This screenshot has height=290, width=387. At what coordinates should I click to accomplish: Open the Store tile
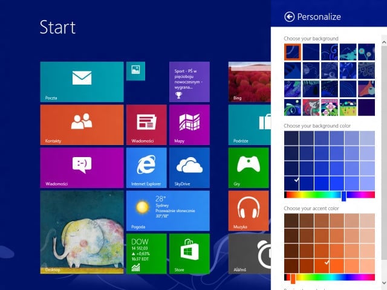pyautogui.click(x=189, y=254)
